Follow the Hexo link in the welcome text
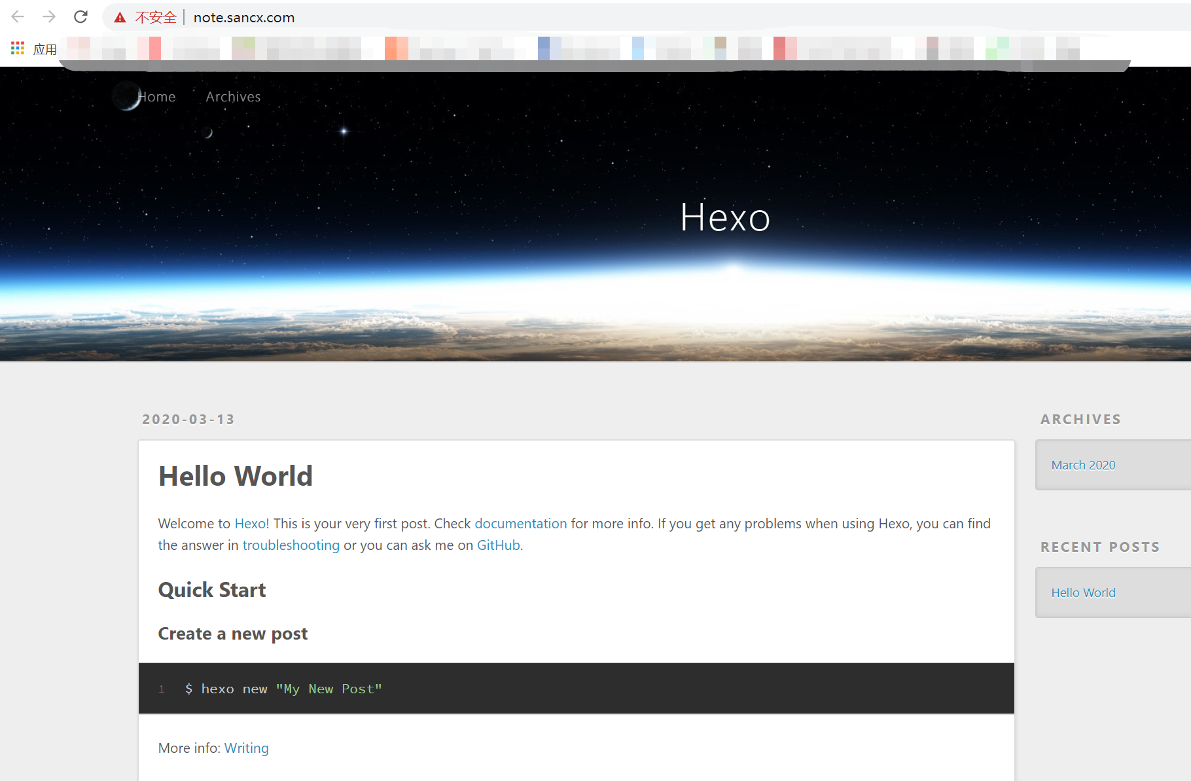 [x=250, y=524]
